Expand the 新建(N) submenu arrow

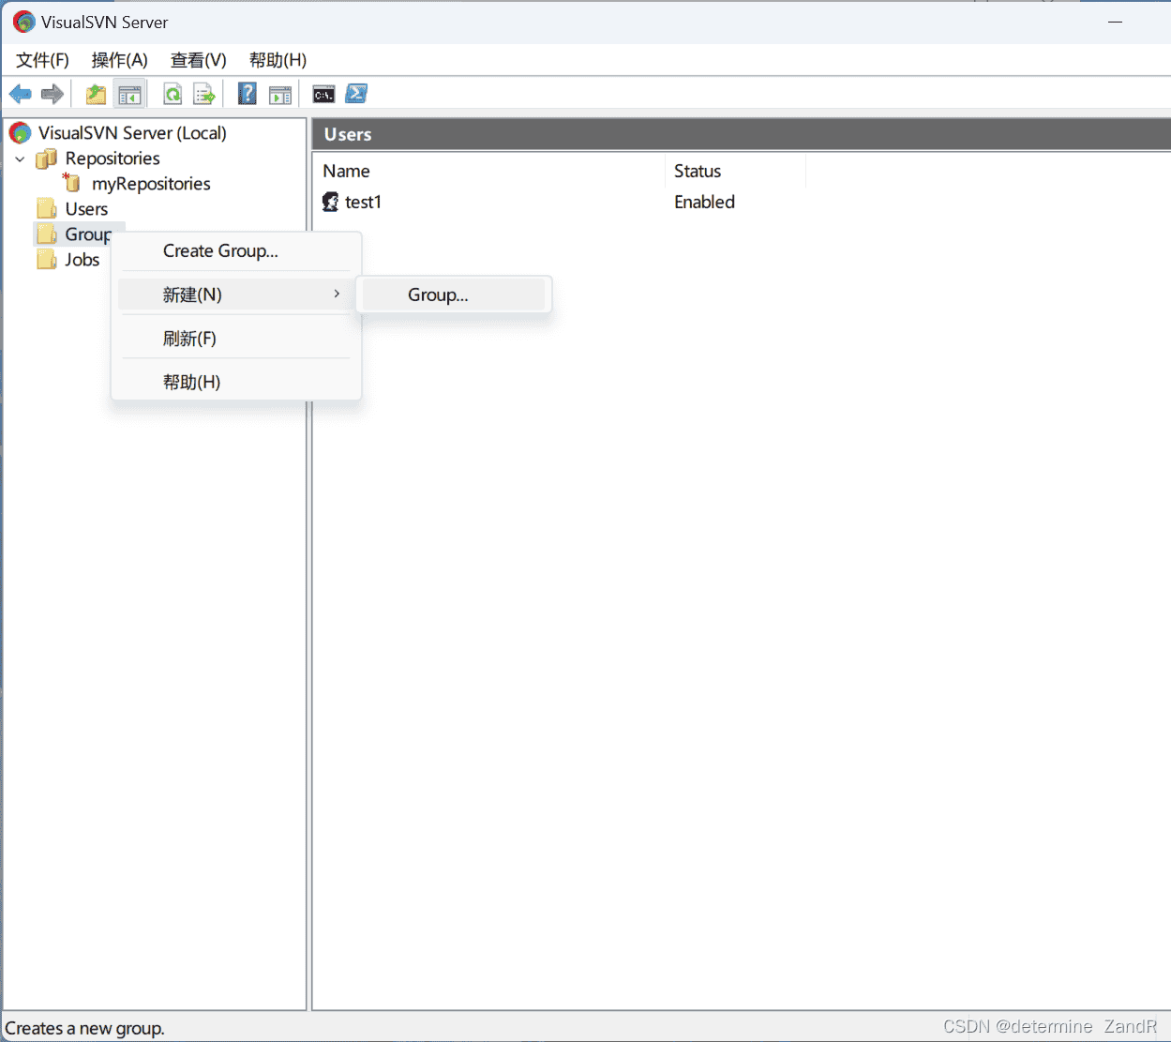click(336, 294)
